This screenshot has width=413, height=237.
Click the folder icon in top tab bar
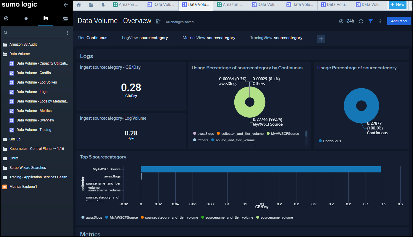coord(91,5)
